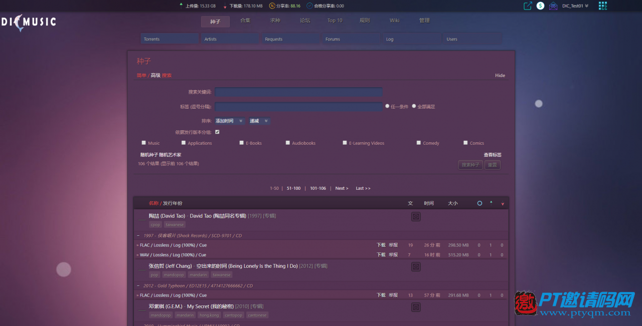This screenshot has width=642, height=326.
Task: Go to the Next > results page
Action: point(342,188)
